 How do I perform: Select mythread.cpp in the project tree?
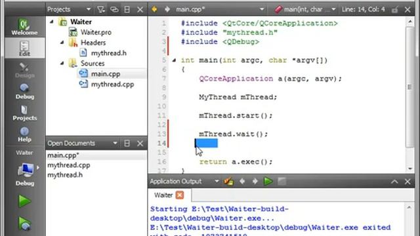tap(112, 85)
